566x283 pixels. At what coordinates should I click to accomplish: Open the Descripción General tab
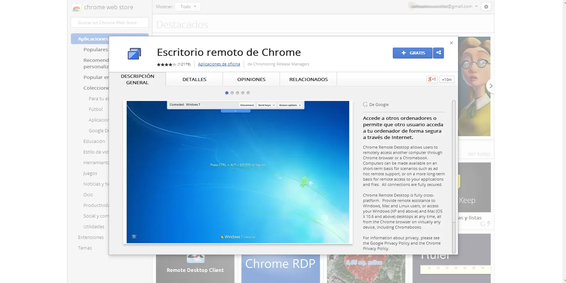(x=137, y=79)
